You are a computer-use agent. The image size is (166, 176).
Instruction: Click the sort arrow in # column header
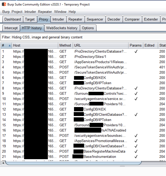point(10,46)
